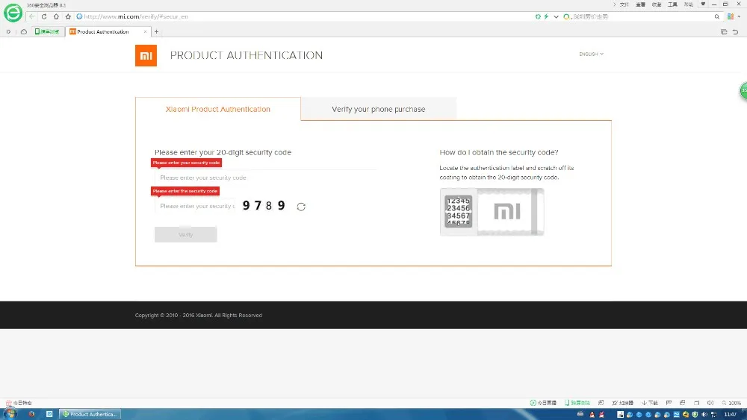
Task: Open the 工具 menu
Action: 672,4
